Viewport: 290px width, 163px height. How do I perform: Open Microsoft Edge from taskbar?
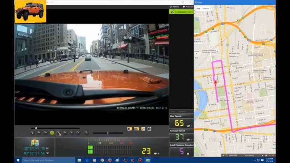tap(87, 160)
